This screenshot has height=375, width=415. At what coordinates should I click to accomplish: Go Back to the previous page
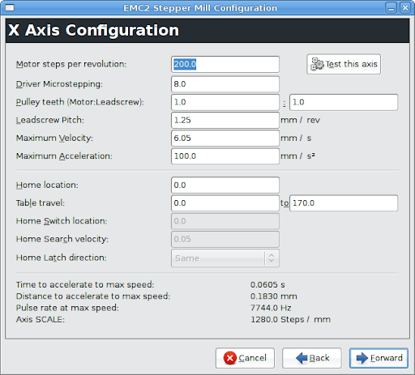(312, 358)
